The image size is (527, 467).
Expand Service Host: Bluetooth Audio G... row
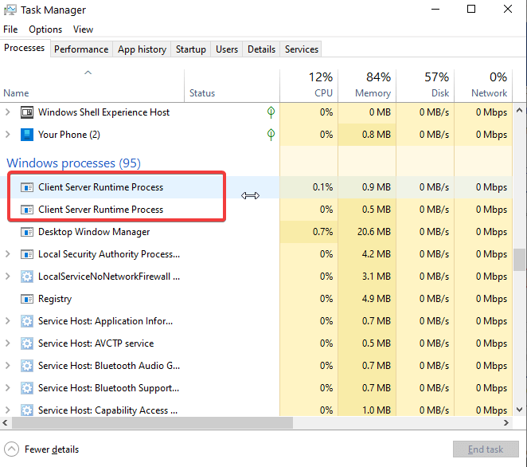(x=7, y=366)
